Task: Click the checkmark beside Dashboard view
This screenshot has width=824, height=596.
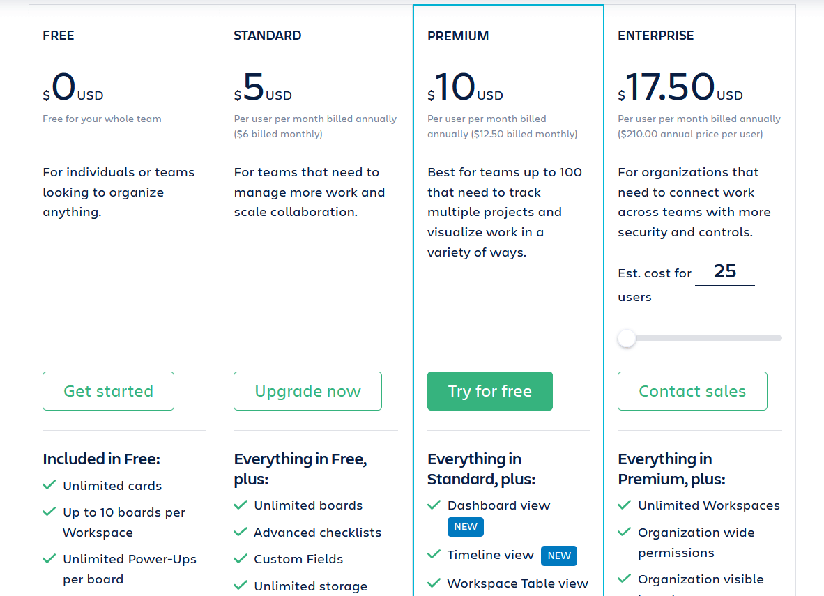Action: [434, 505]
